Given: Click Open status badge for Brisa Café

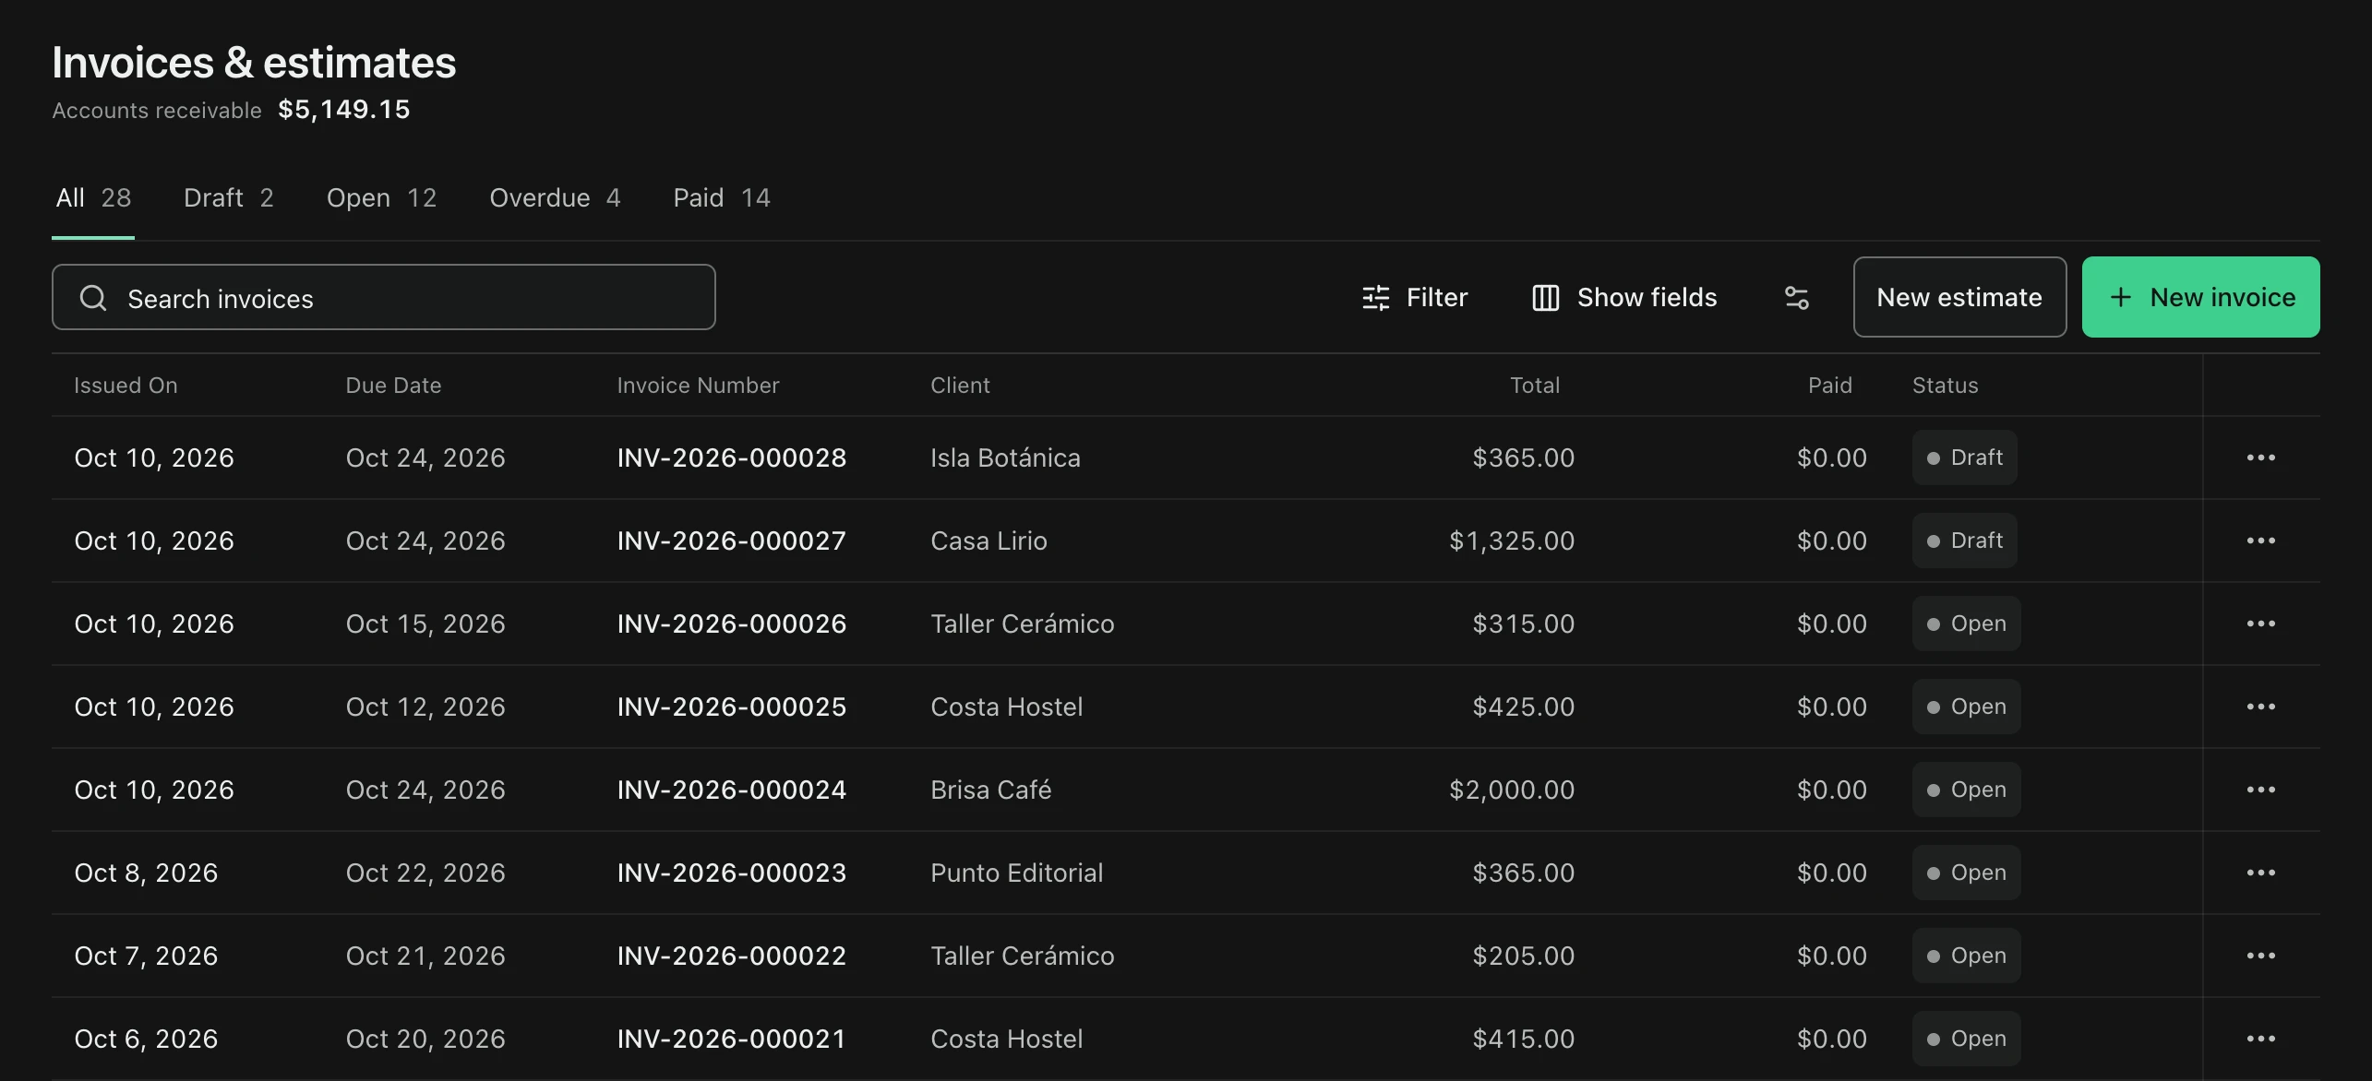Looking at the screenshot, I should [x=1966, y=790].
